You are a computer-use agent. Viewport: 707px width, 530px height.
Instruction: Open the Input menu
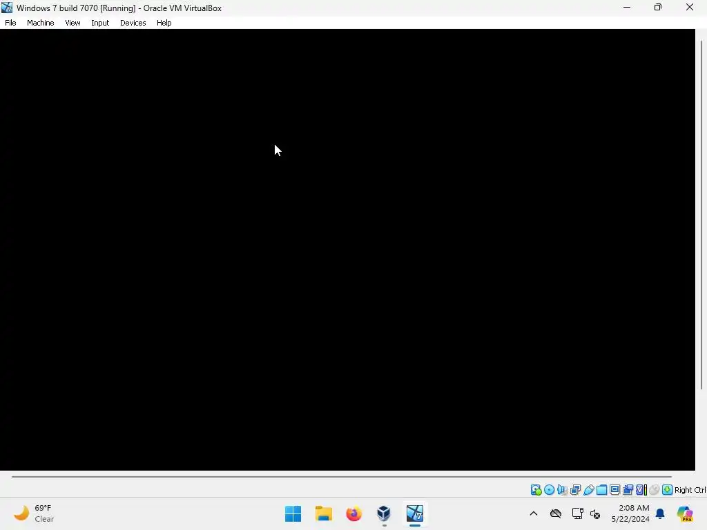coord(100,23)
